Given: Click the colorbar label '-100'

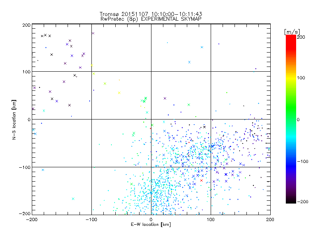Looking at the screenshot, I should click(x=302, y=162).
